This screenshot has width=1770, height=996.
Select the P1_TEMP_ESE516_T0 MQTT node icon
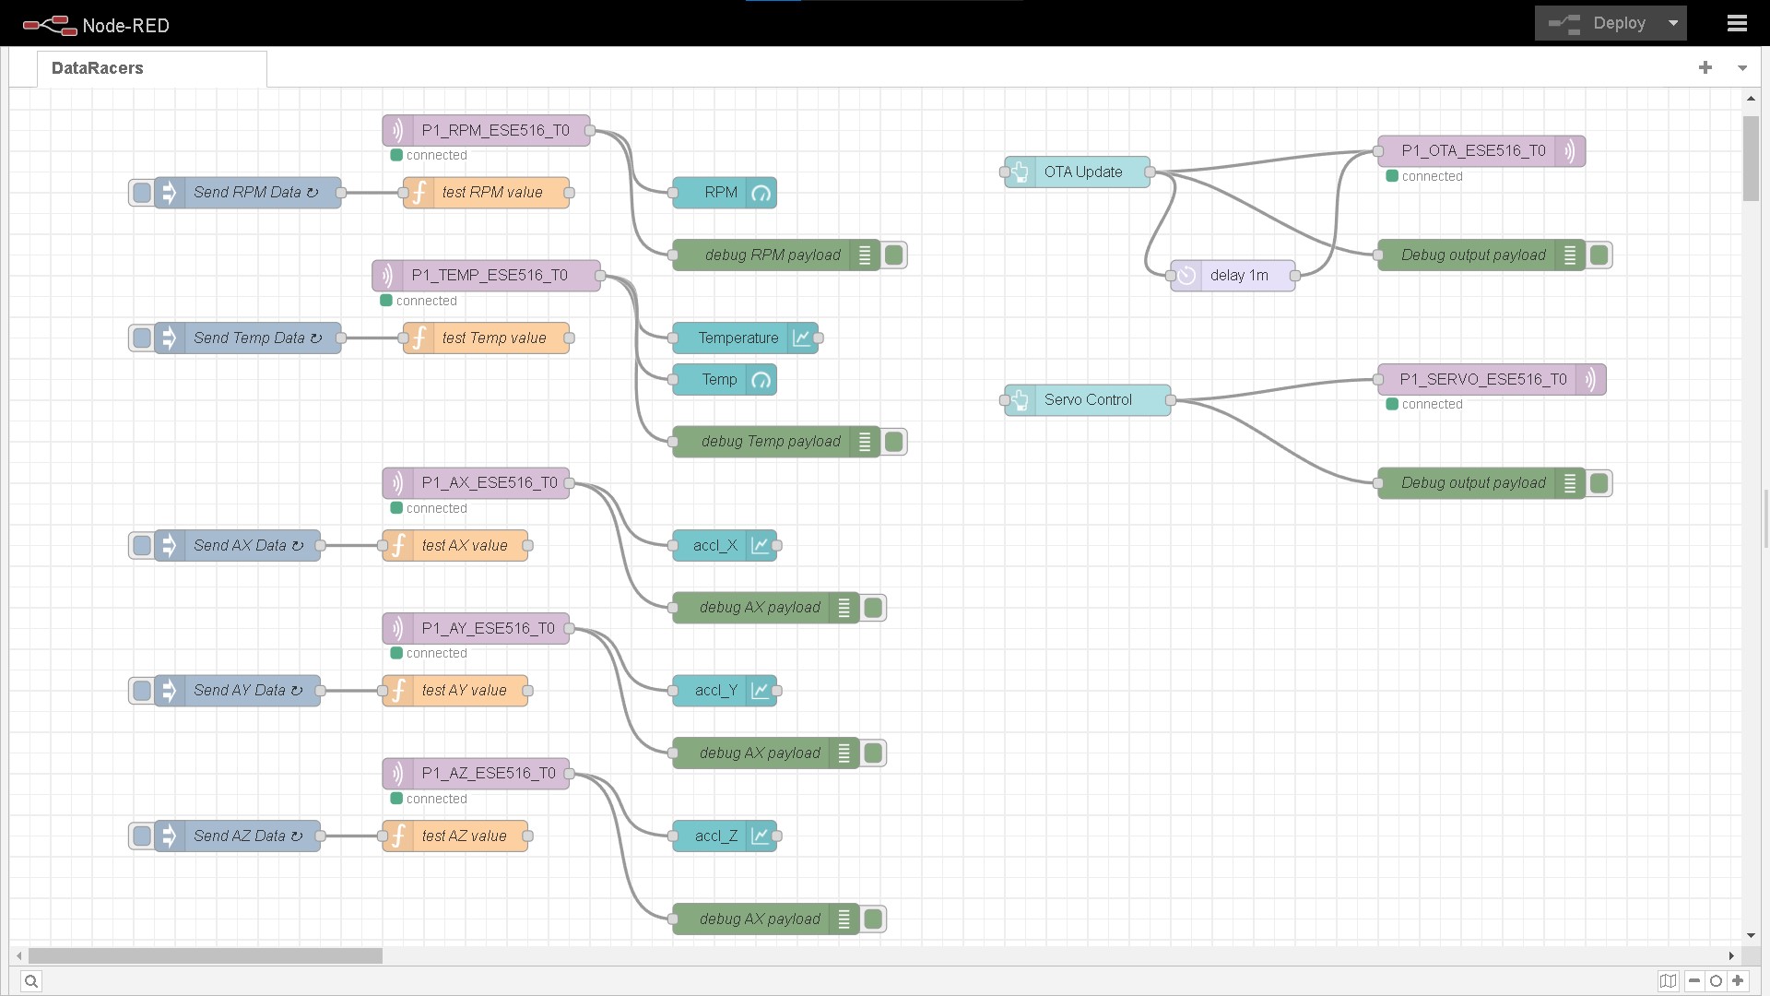tap(387, 276)
